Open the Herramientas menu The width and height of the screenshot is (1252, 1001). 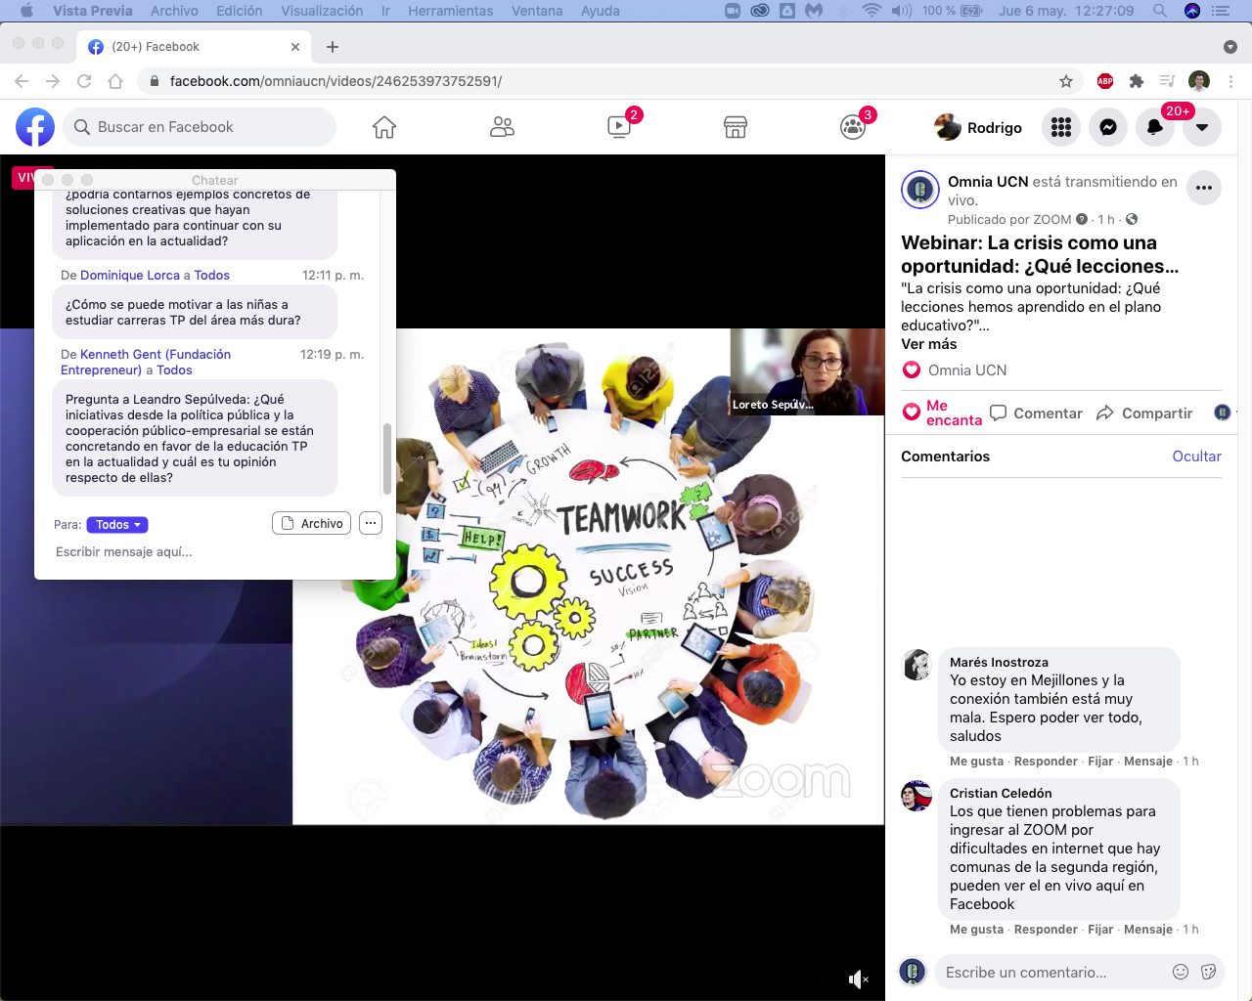[450, 11]
